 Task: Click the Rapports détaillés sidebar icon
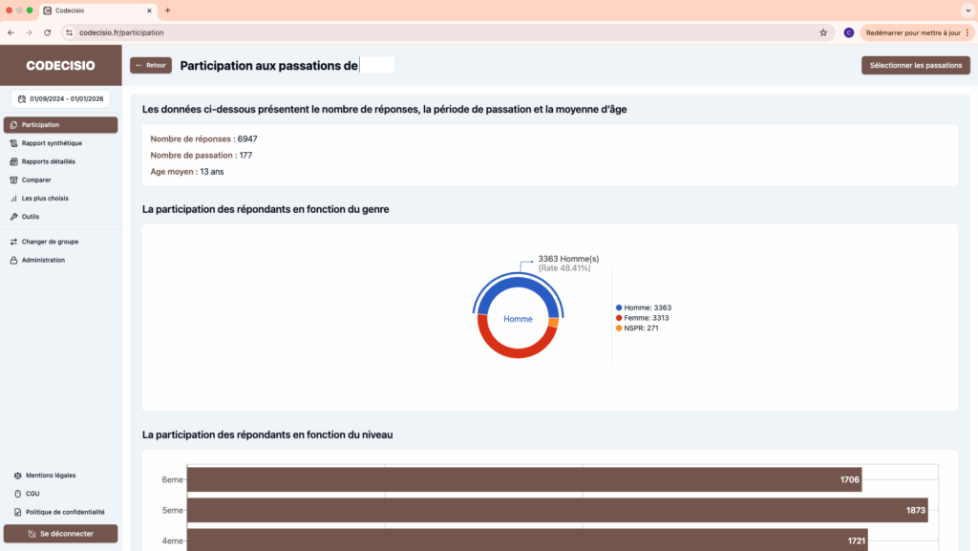(13, 161)
